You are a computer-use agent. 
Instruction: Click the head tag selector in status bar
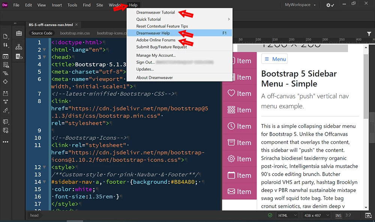pos(34,215)
